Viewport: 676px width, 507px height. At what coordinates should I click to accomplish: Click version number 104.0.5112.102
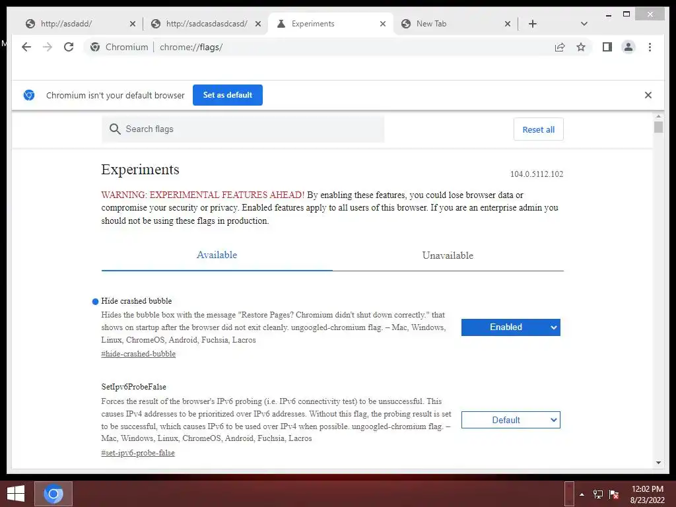(x=537, y=174)
